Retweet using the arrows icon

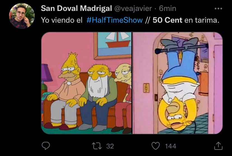pos(97,146)
